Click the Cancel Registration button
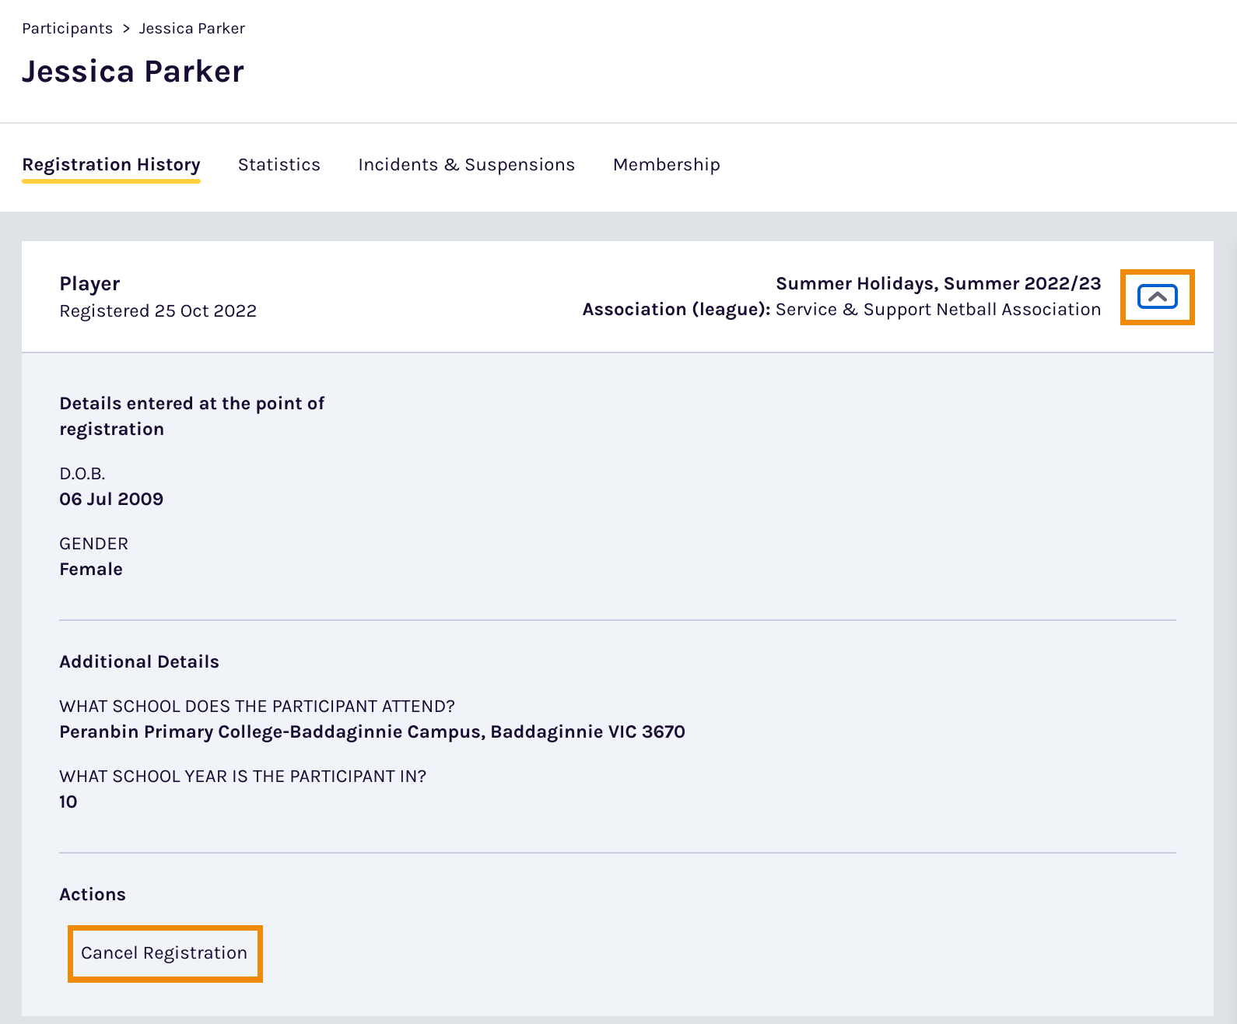The width and height of the screenshot is (1237, 1024). [164, 953]
